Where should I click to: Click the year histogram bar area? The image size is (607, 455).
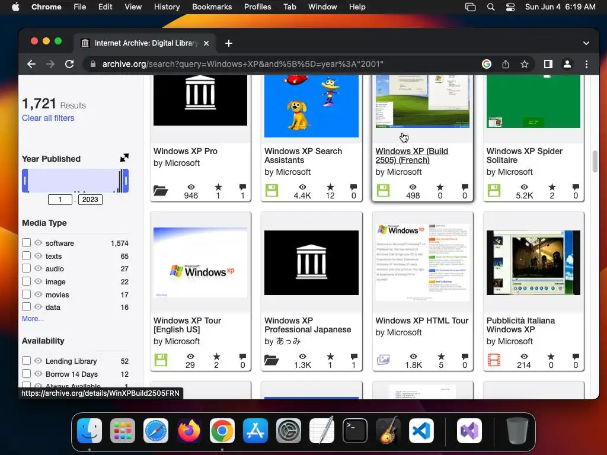pos(75,181)
